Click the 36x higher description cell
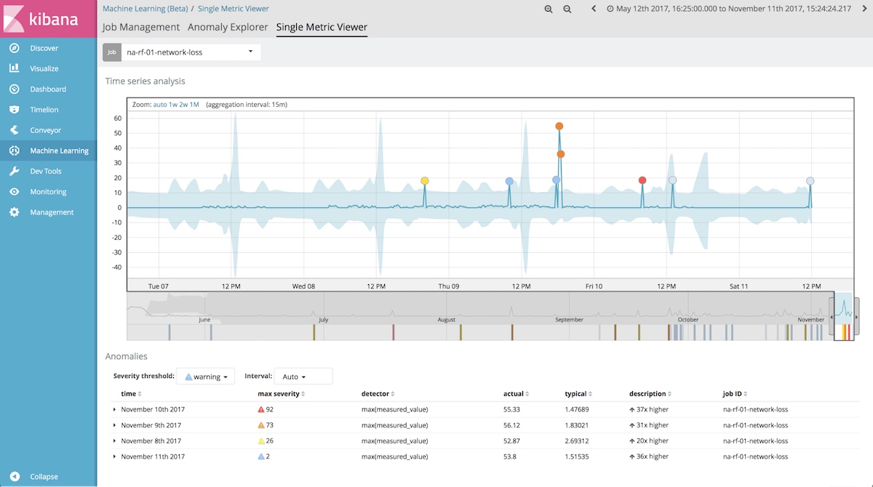This screenshot has height=487, width=873. click(649, 456)
